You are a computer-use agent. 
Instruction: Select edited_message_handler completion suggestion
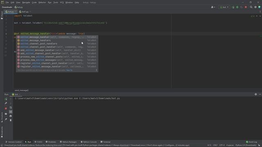57,37
